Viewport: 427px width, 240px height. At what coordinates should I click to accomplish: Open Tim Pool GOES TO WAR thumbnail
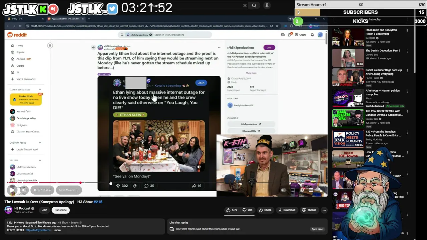tap(348, 118)
